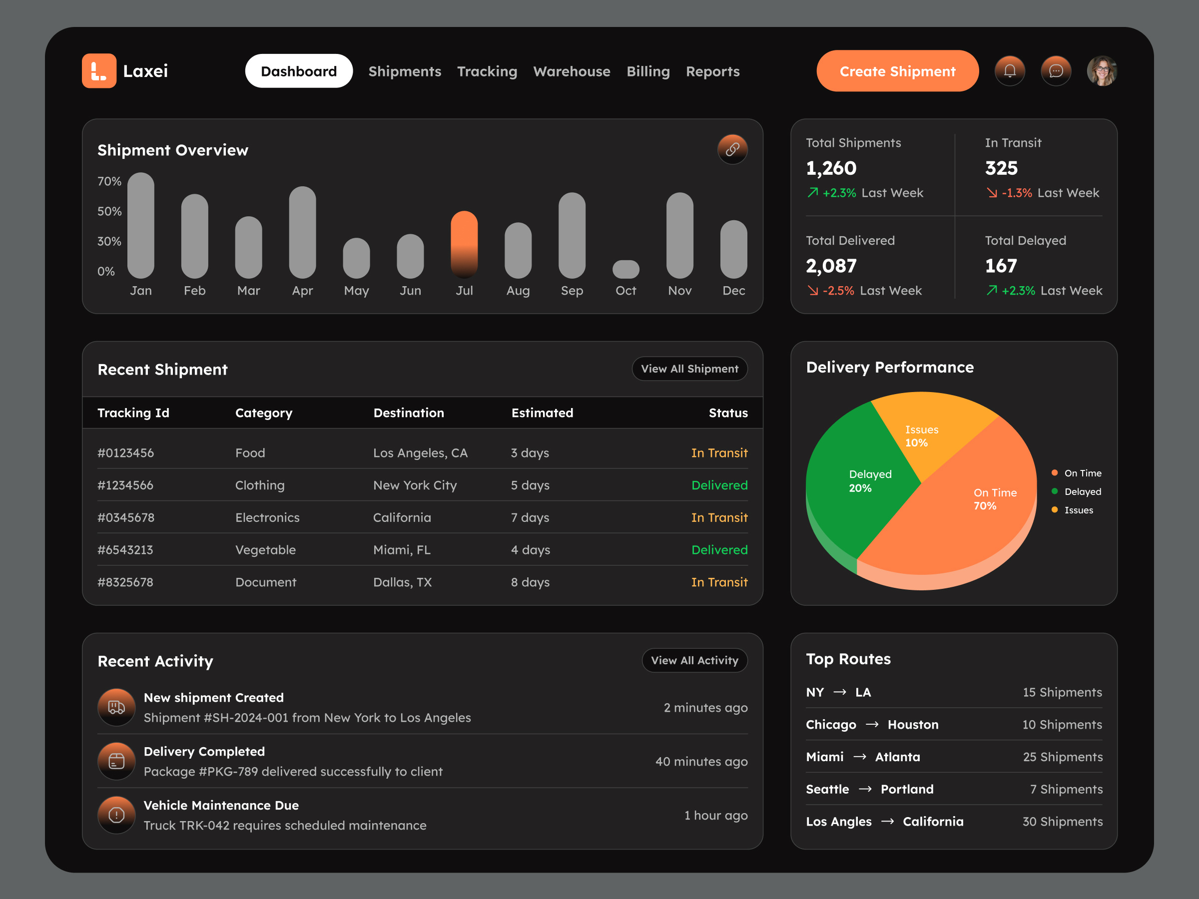
Task: Expand the Tracking Id column header
Action: click(133, 413)
